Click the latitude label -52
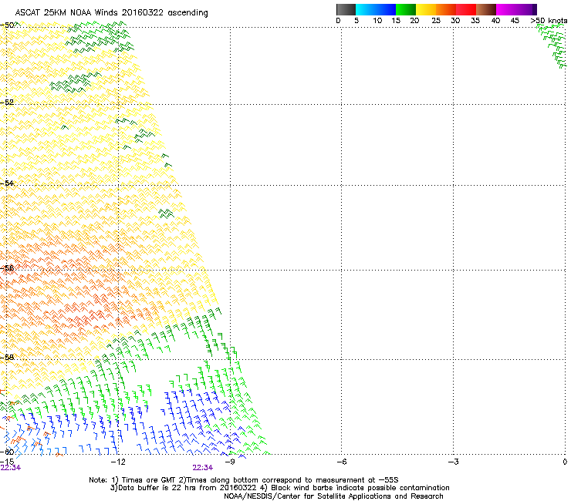This screenshot has width=571, height=501. (7, 103)
